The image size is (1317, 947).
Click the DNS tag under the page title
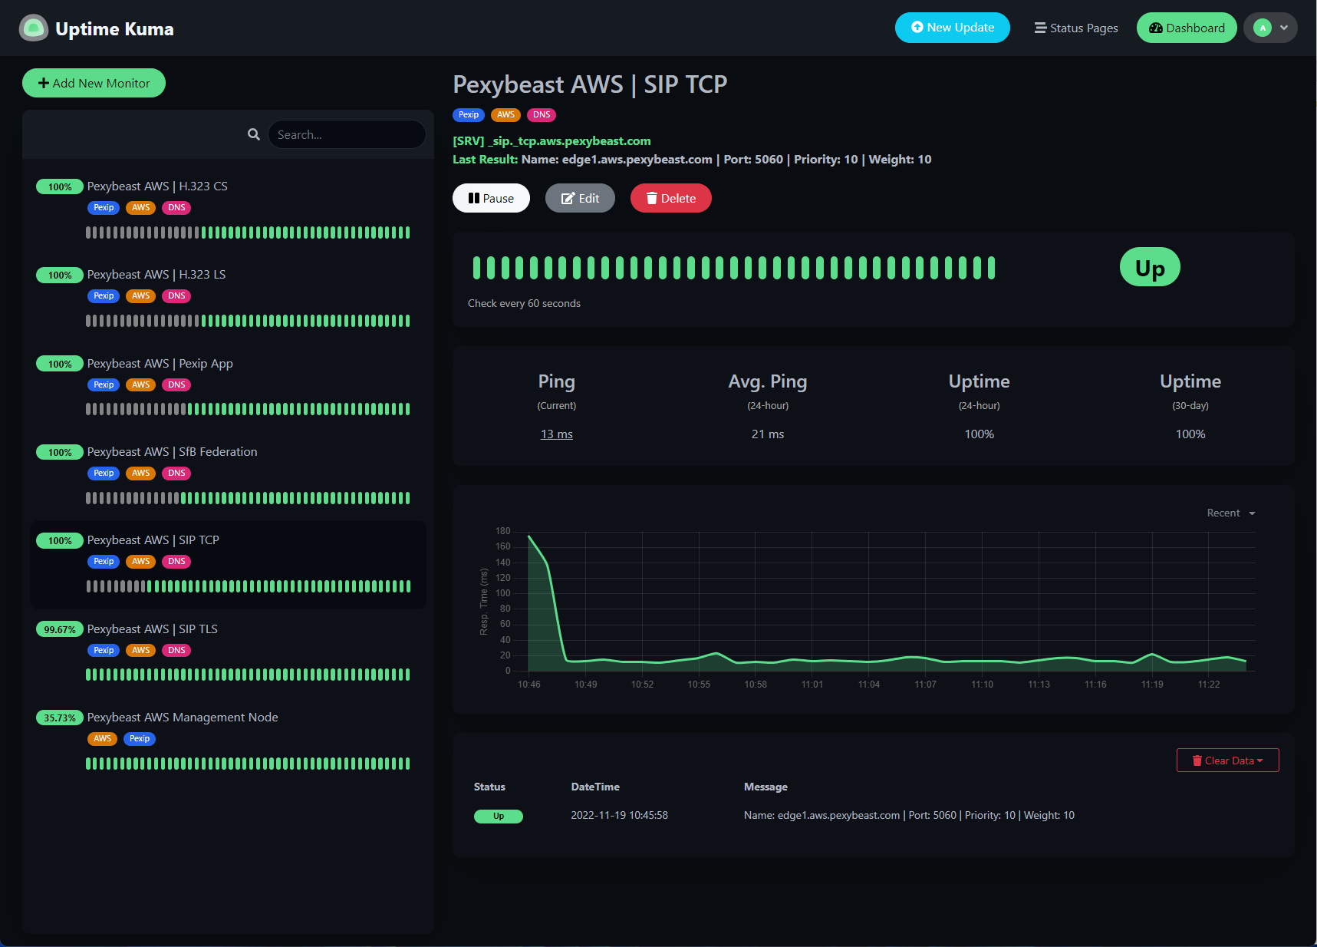[542, 114]
